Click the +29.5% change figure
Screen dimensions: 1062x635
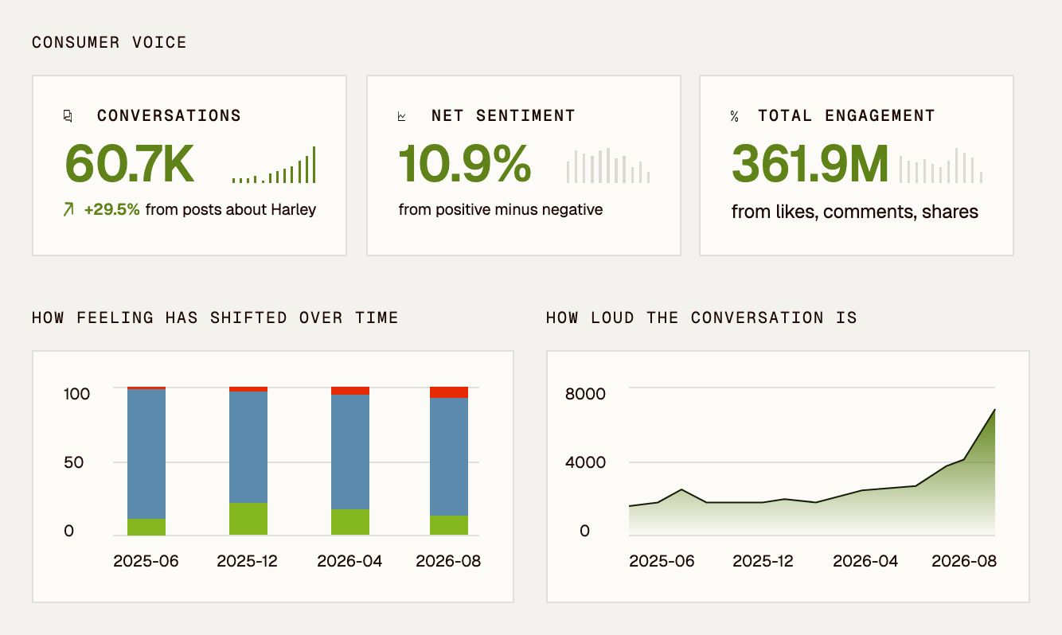(111, 210)
